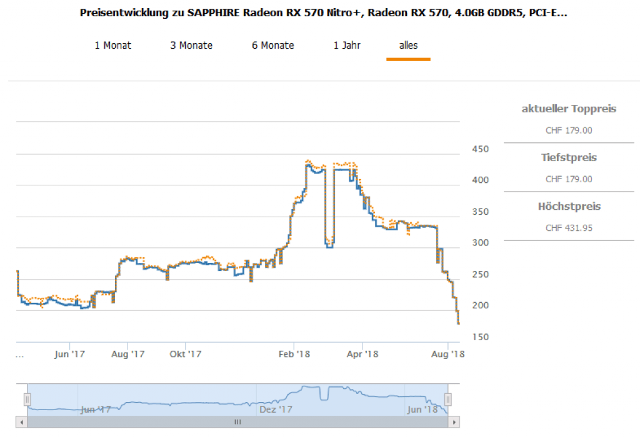Viewport: 640px width, 437px height.
Task: Click the 300 y-axis label
Action: (x=481, y=243)
